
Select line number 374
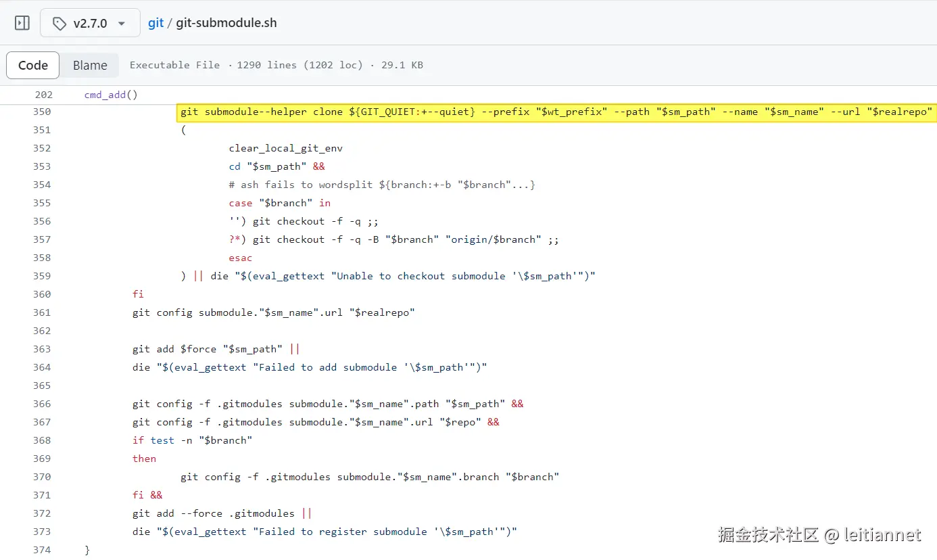click(x=42, y=550)
